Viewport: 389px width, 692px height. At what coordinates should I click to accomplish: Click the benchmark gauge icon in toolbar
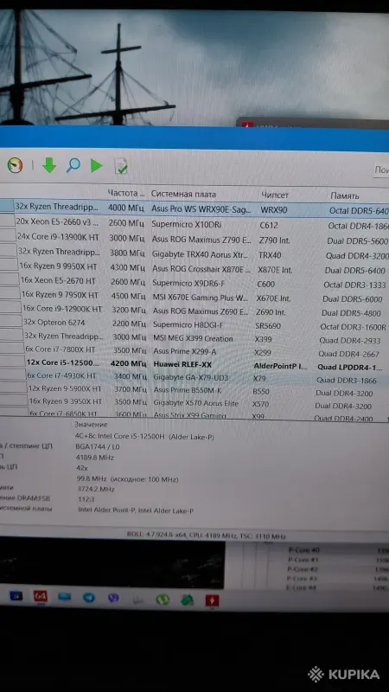[15, 165]
